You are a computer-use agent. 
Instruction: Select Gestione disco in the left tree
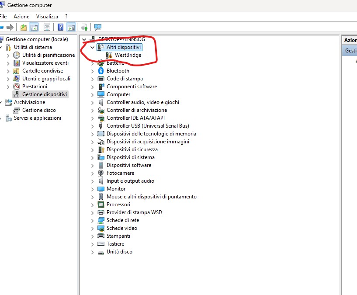[x=39, y=110]
